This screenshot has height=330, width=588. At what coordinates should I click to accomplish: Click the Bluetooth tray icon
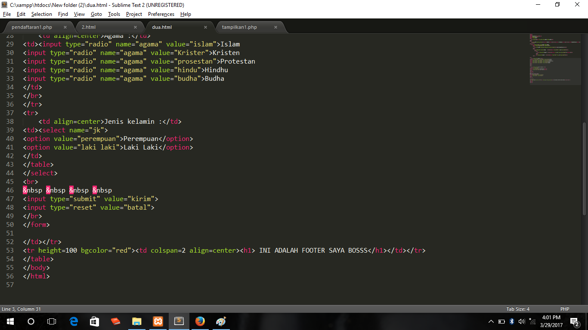pyautogui.click(x=512, y=321)
